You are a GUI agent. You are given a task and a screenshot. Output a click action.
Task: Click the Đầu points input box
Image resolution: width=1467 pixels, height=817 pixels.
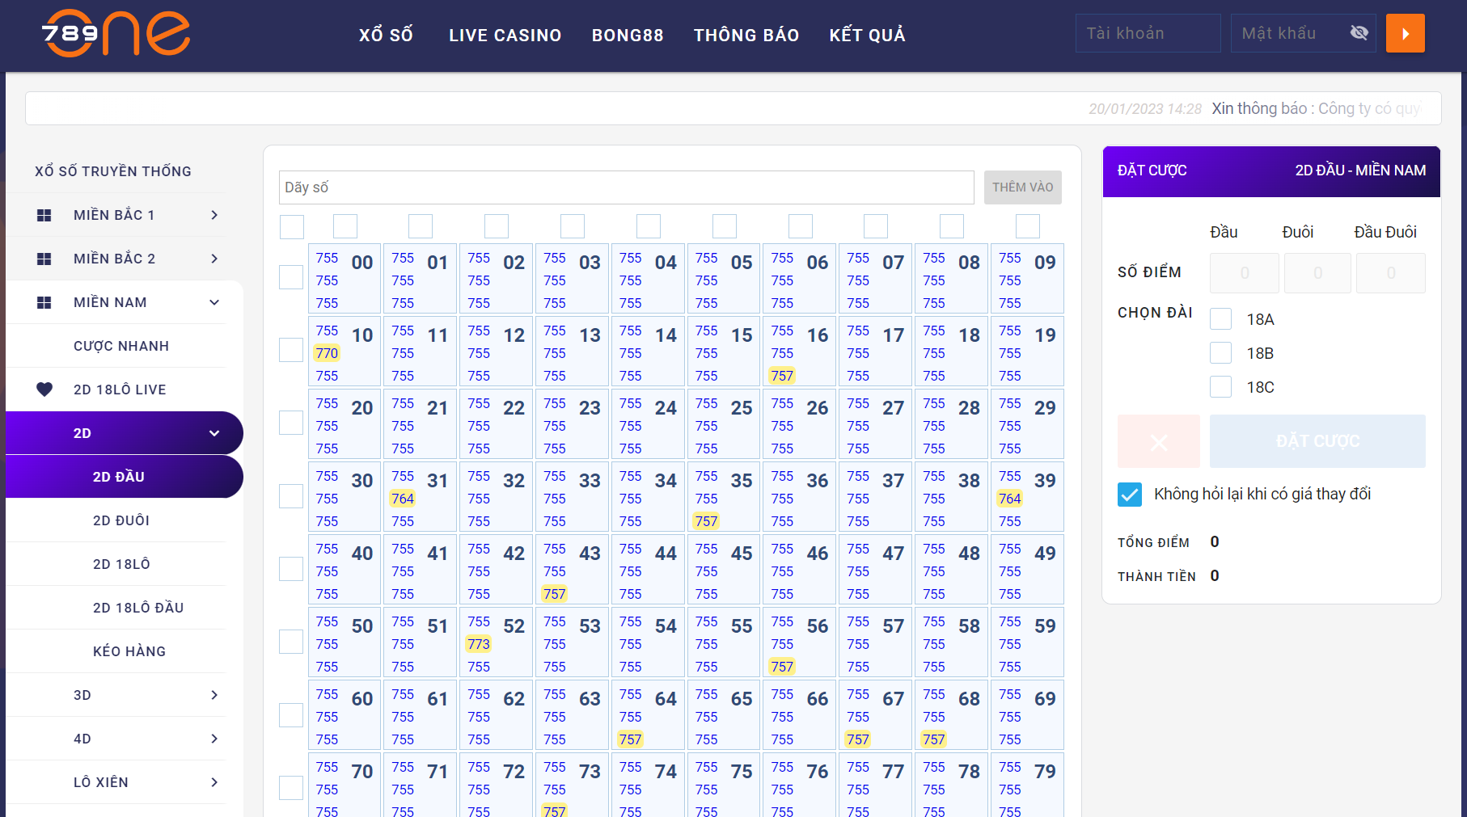tap(1245, 273)
